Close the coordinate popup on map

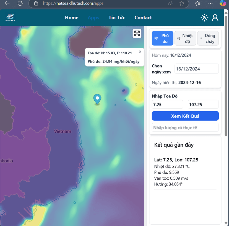pos(140,52)
